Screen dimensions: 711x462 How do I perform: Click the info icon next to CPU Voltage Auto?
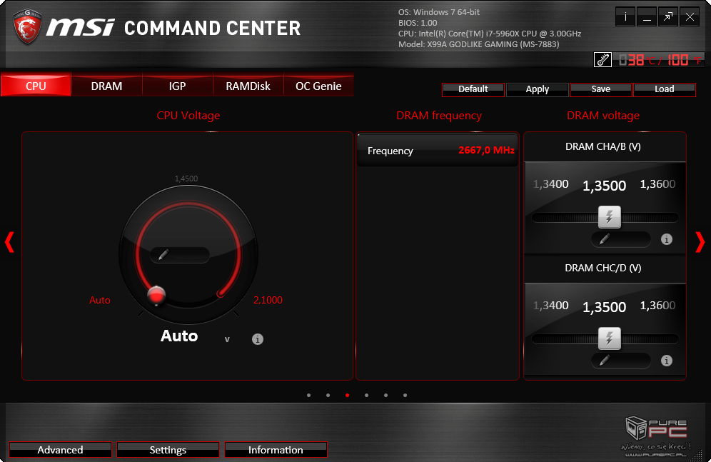[x=258, y=339]
